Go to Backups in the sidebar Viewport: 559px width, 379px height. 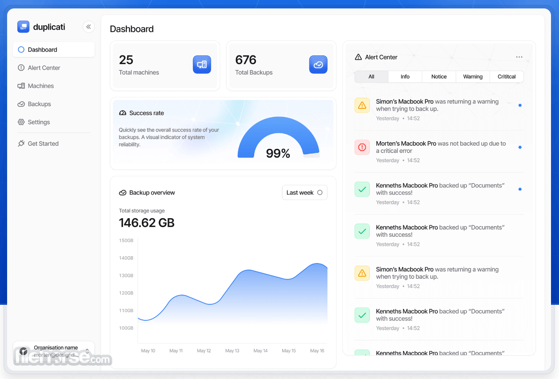point(54,104)
